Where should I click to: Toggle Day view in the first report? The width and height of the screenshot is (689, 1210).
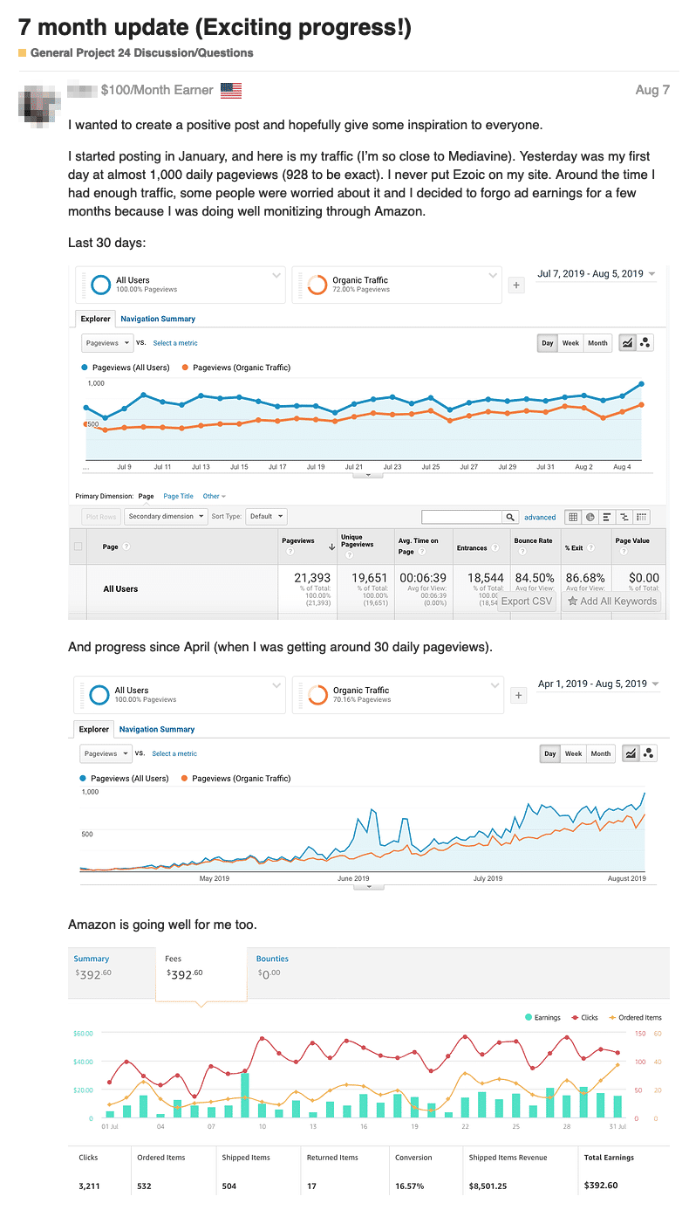(x=548, y=343)
